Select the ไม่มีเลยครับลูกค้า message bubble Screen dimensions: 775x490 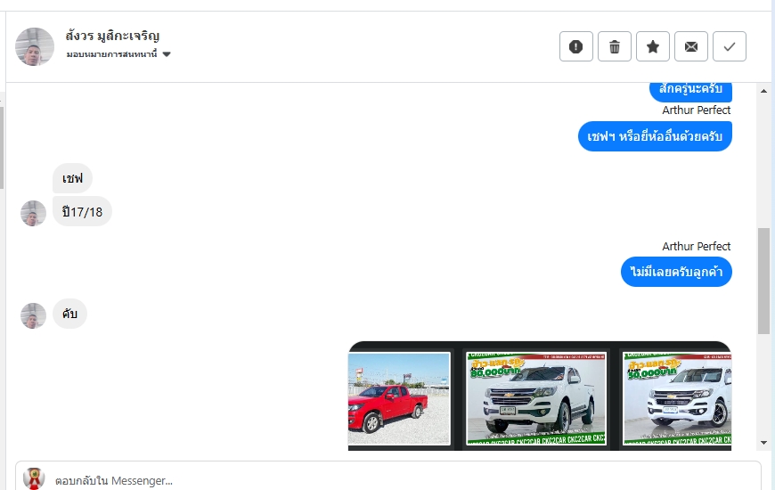click(676, 272)
